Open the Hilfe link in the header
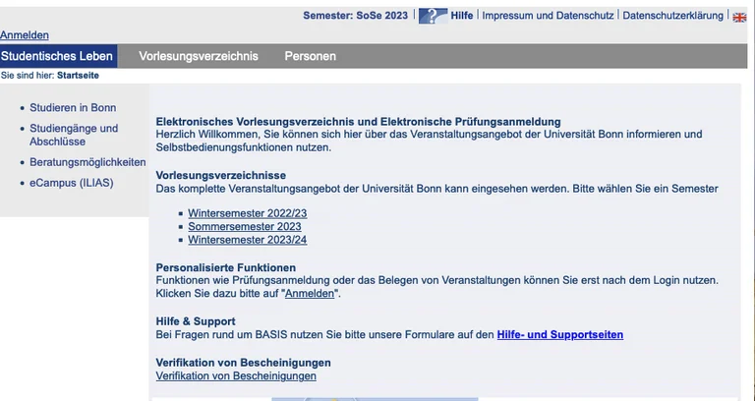755x401 pixels. click(462, 16)
